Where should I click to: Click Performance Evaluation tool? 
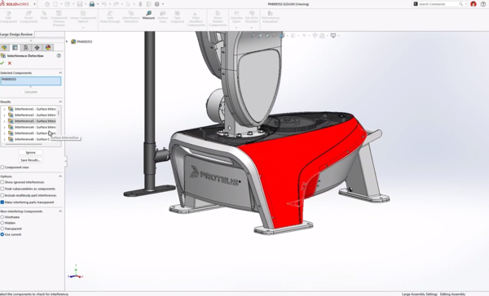[270, 17]
